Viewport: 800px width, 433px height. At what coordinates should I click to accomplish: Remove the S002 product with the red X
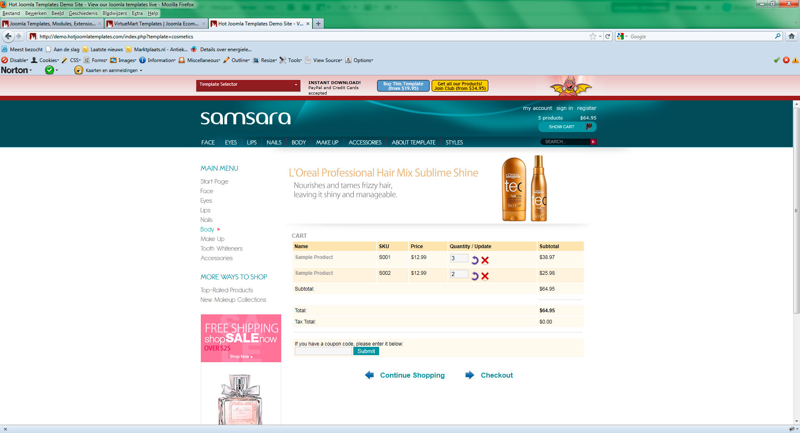(485, 276)
